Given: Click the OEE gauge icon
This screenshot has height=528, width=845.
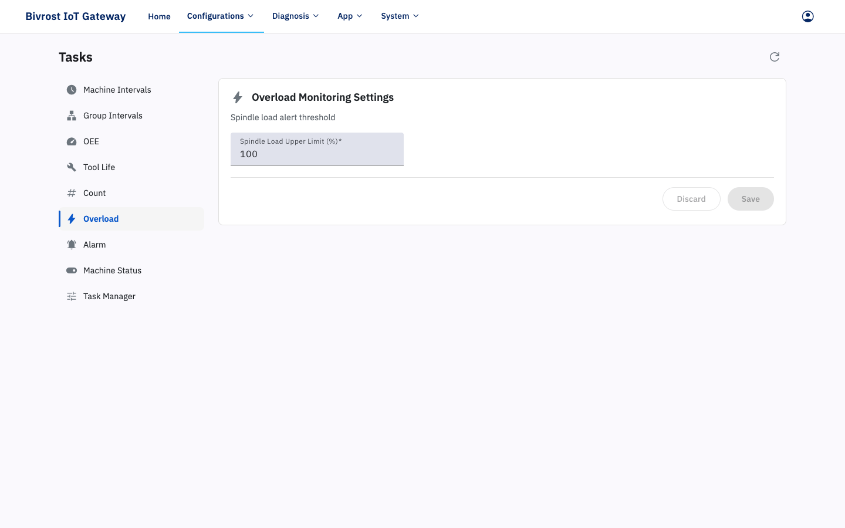Looking at the screenshot, I should (x=72, y=141).
